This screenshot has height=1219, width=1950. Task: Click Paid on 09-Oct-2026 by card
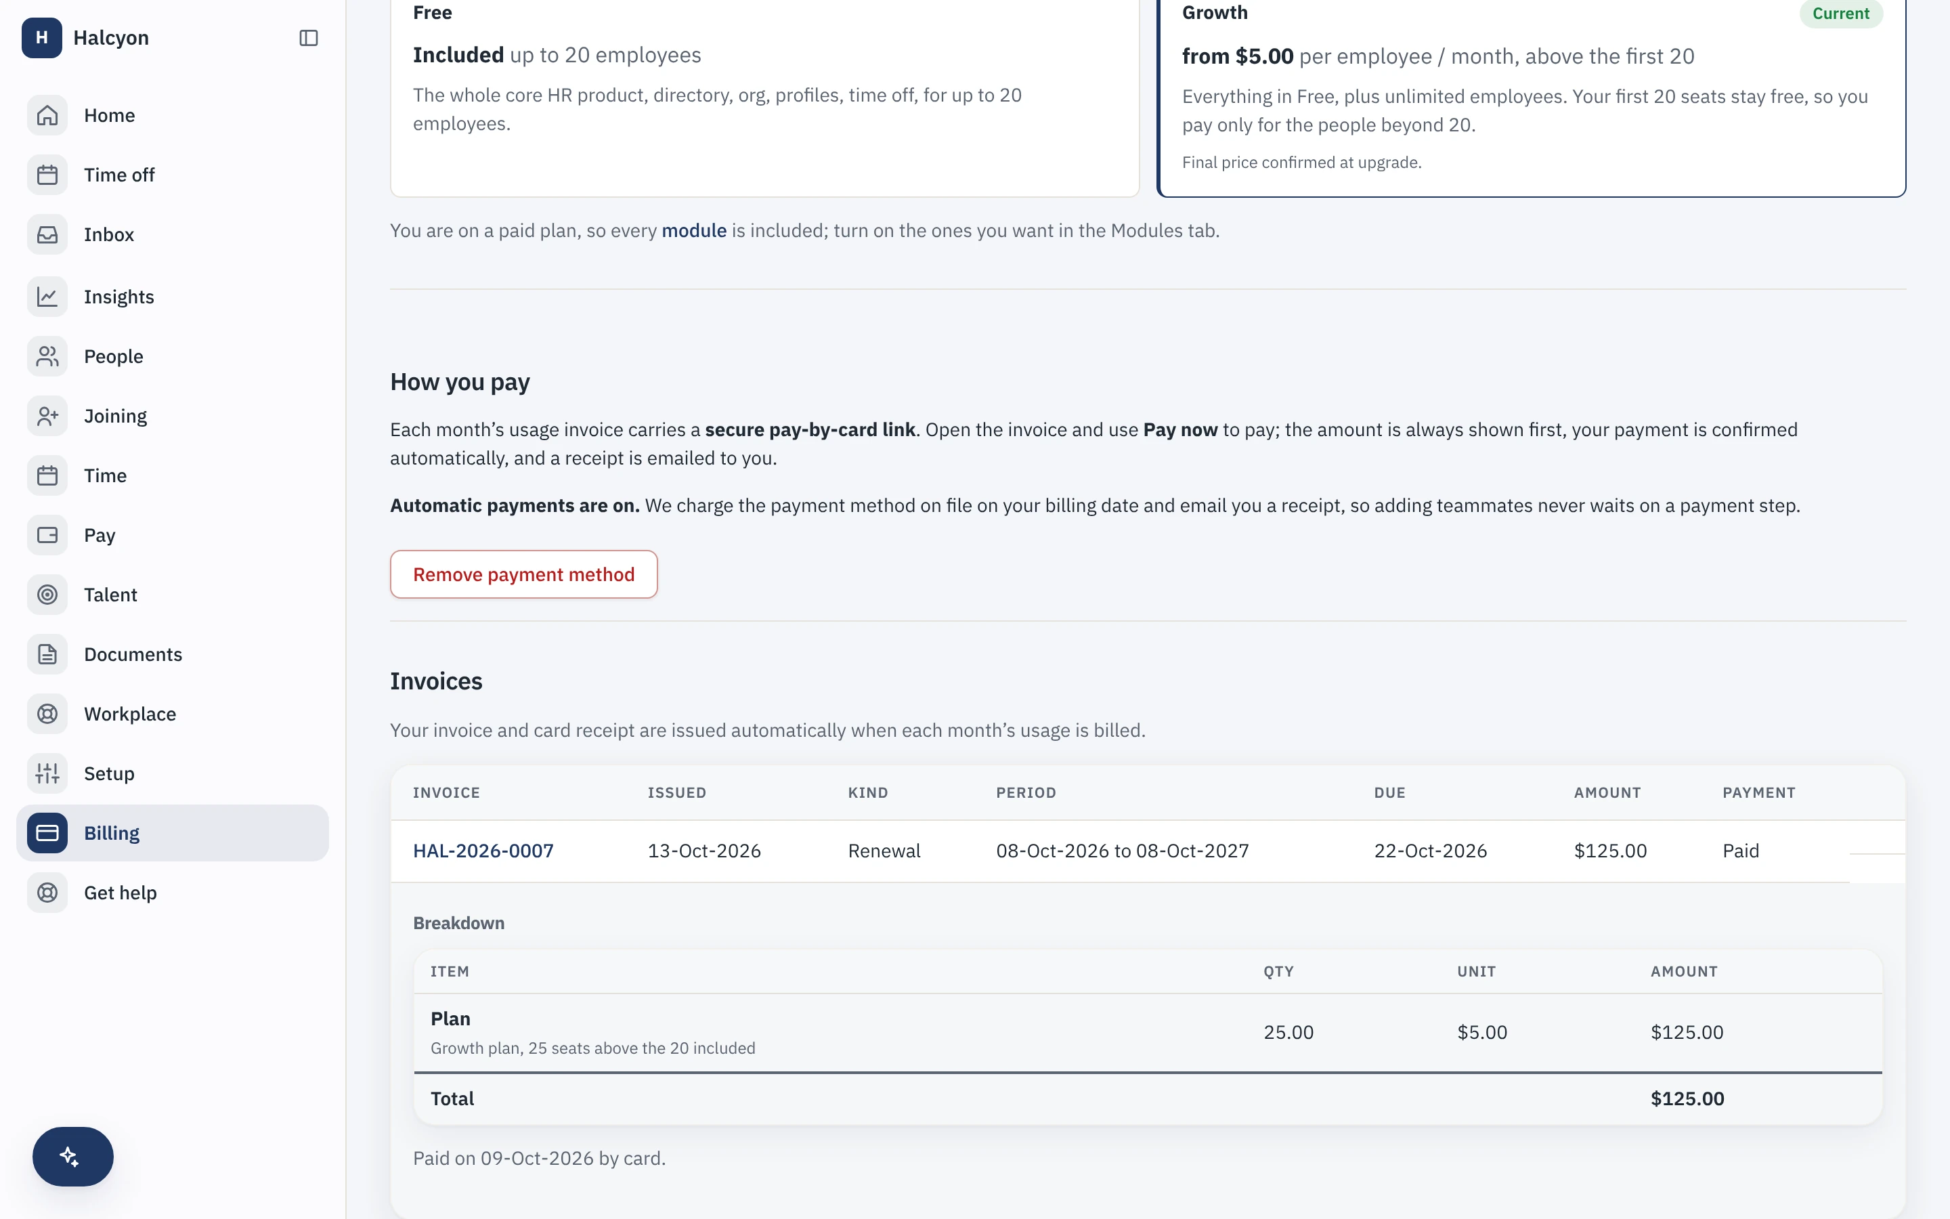[x=539, y=1158]
